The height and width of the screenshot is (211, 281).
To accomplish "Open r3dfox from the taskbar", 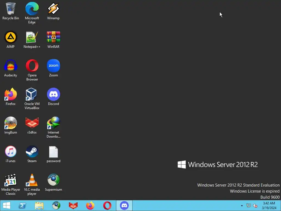I will pos(73,206).
